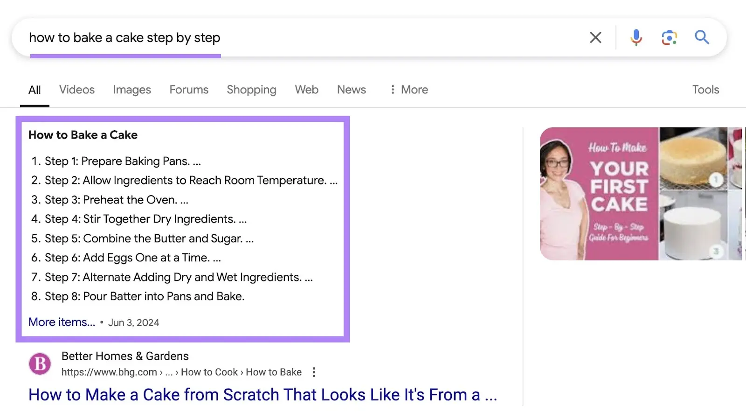The height and width of the screenshot is (420, 746).
Task: Click the Better Homes & Gardens favicon
Action: [x=40, y=364]
